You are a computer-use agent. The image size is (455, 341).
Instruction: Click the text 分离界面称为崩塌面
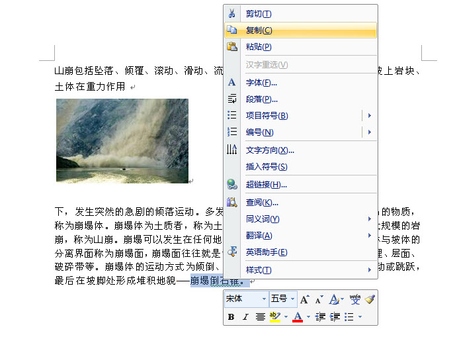(x=99, y=254)
